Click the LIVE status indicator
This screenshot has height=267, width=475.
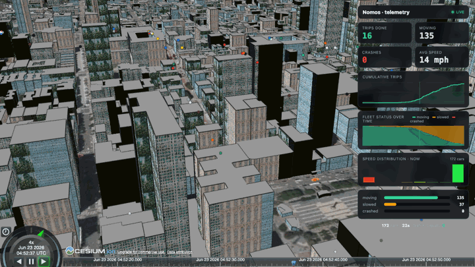point(457,12)
